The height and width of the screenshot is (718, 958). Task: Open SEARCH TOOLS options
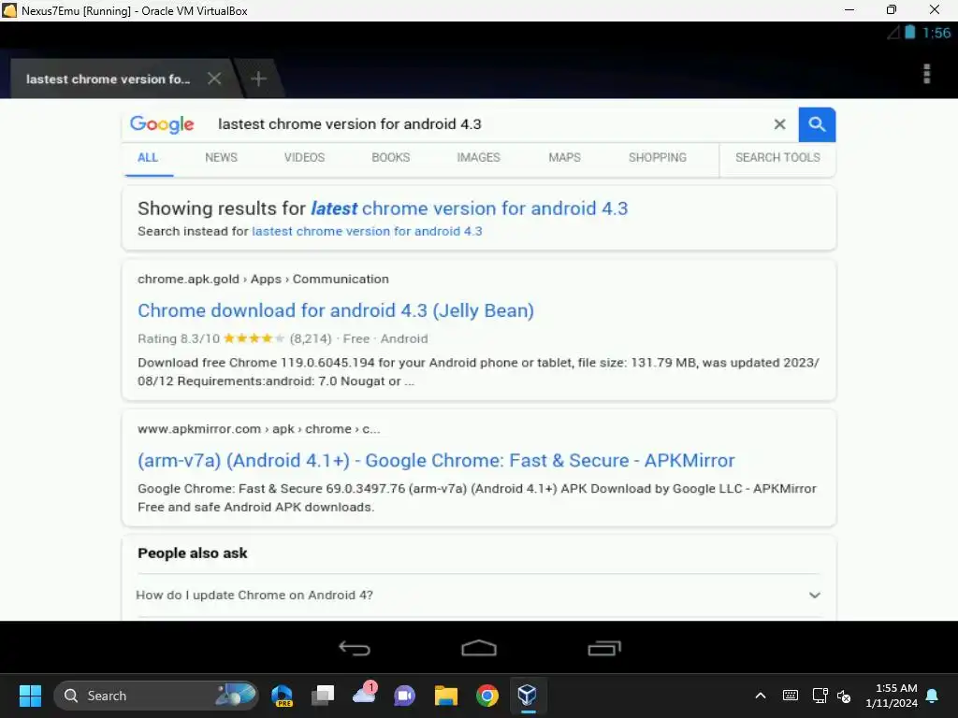(x=777, y=157)
